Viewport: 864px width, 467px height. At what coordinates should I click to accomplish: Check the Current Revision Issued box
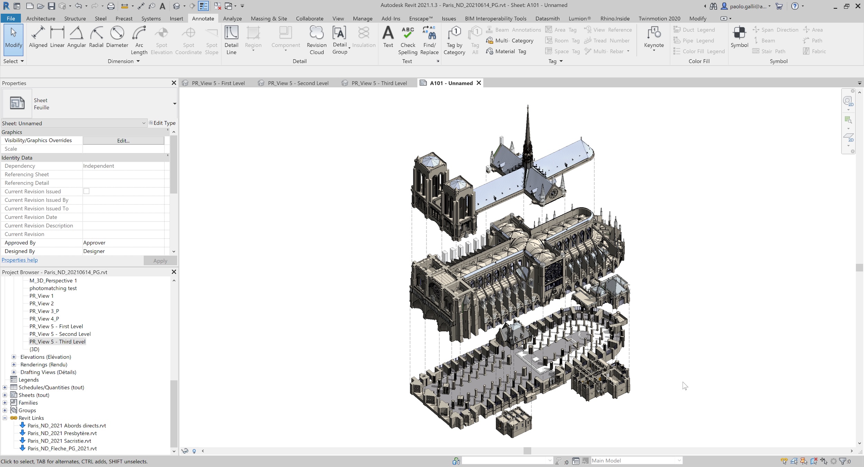point(86,191)
